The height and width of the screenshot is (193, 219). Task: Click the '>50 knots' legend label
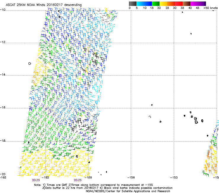tap(210, 8)
